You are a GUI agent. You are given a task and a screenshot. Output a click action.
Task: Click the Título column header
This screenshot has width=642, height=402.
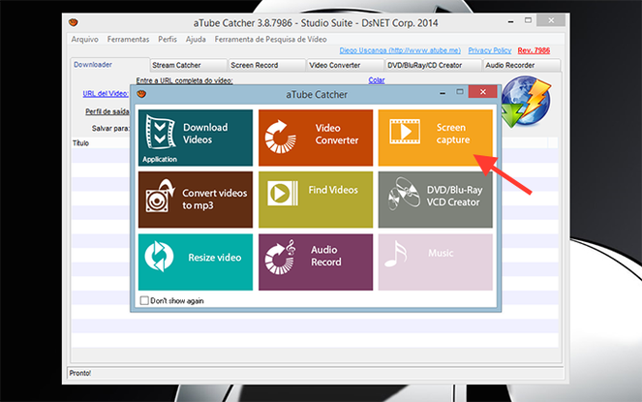tap(80, 143)
